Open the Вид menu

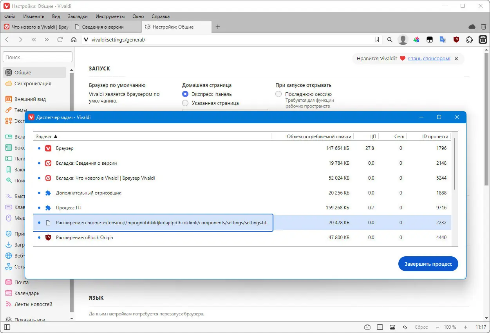pyautogui.click(x=56, y=16)
